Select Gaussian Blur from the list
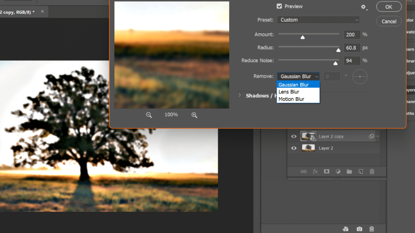Viewport: 415px width, 233px height. (x=298, y=85)
